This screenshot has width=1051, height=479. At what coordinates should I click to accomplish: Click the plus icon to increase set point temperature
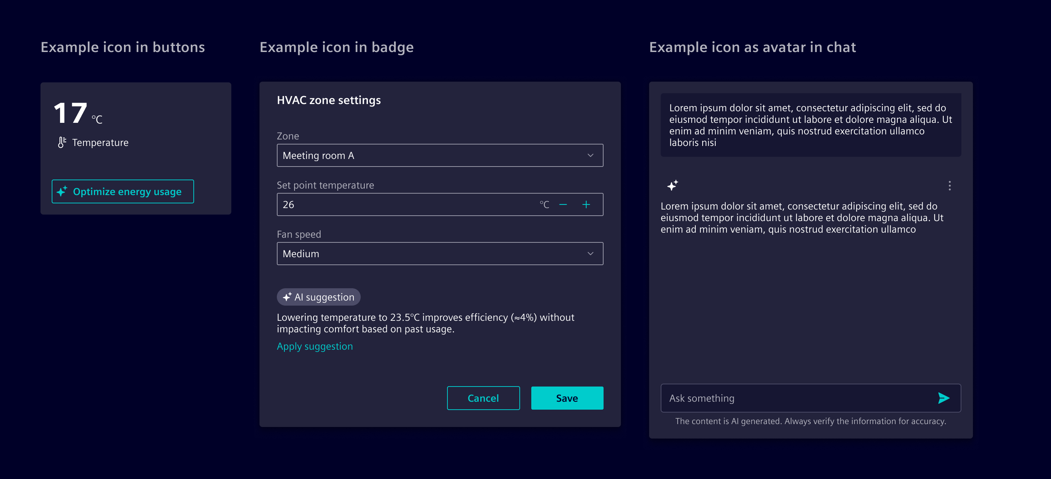[586, 204]
